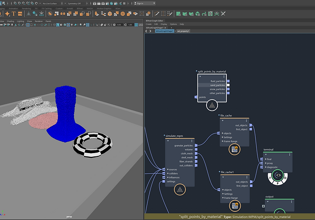Switch to the Motion Graphics shelf tab
Viewport: 315px width, 220px height.
pyautogui.click(x=104, y=9)
